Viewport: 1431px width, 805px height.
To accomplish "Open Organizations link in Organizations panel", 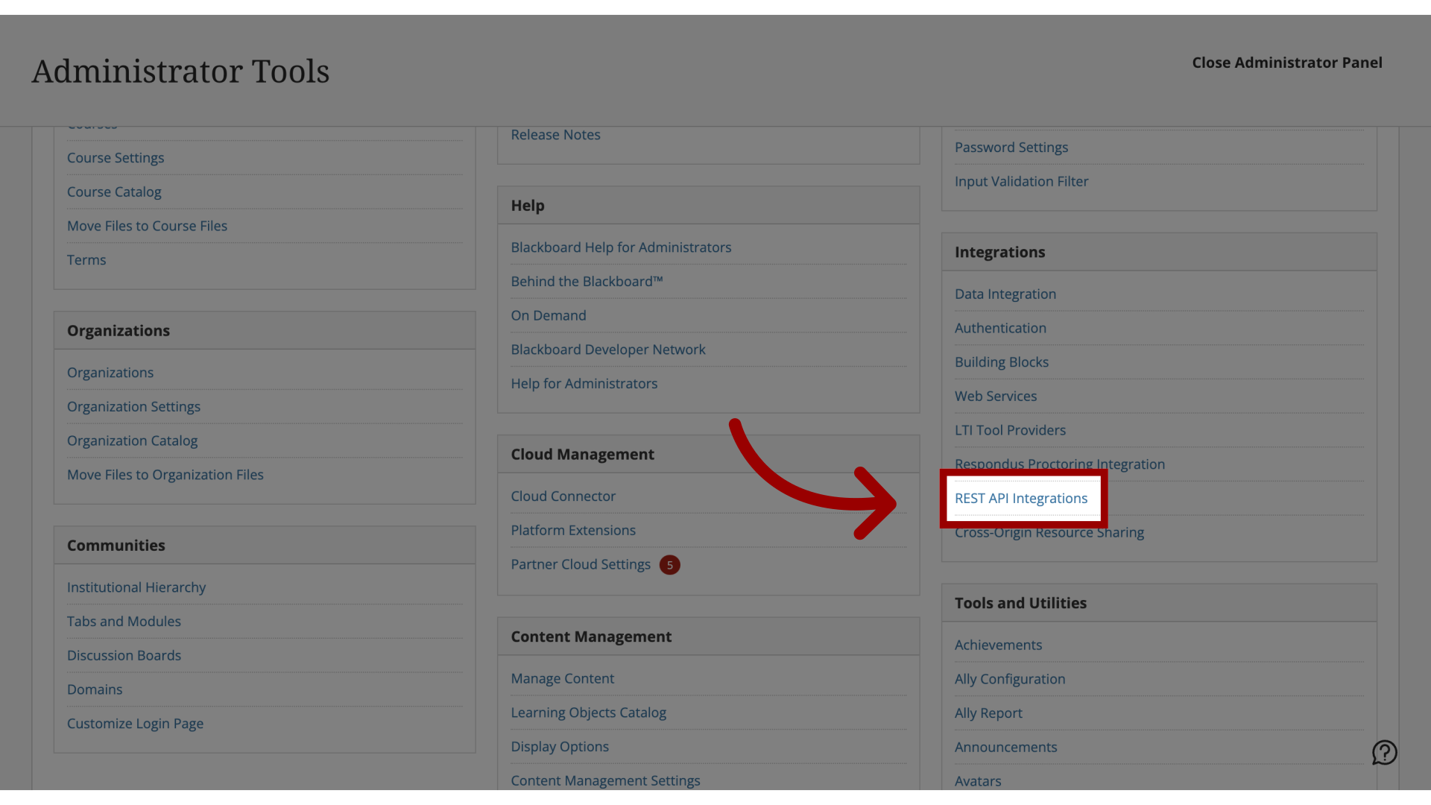I will 110,373.
